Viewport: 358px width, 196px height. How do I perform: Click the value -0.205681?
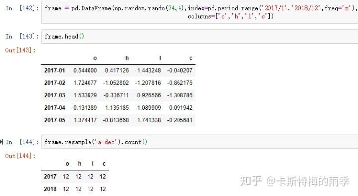[179, 120]
